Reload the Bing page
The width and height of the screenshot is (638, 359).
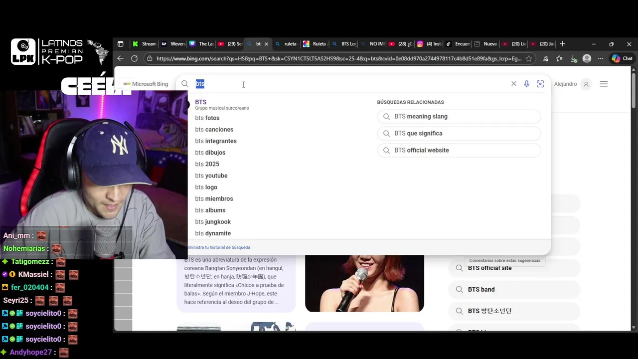point(134,58)
